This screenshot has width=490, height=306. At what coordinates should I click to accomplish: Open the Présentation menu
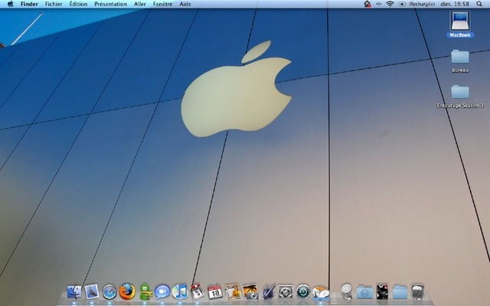click(110, 4)
